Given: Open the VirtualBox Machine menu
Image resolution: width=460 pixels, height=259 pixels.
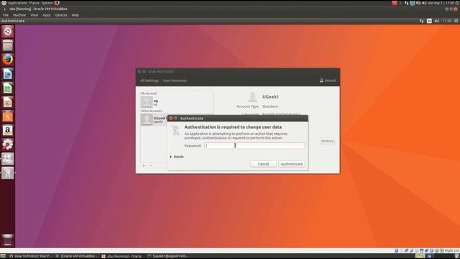Looking at the screenshot, I should (x=19, y=15).
